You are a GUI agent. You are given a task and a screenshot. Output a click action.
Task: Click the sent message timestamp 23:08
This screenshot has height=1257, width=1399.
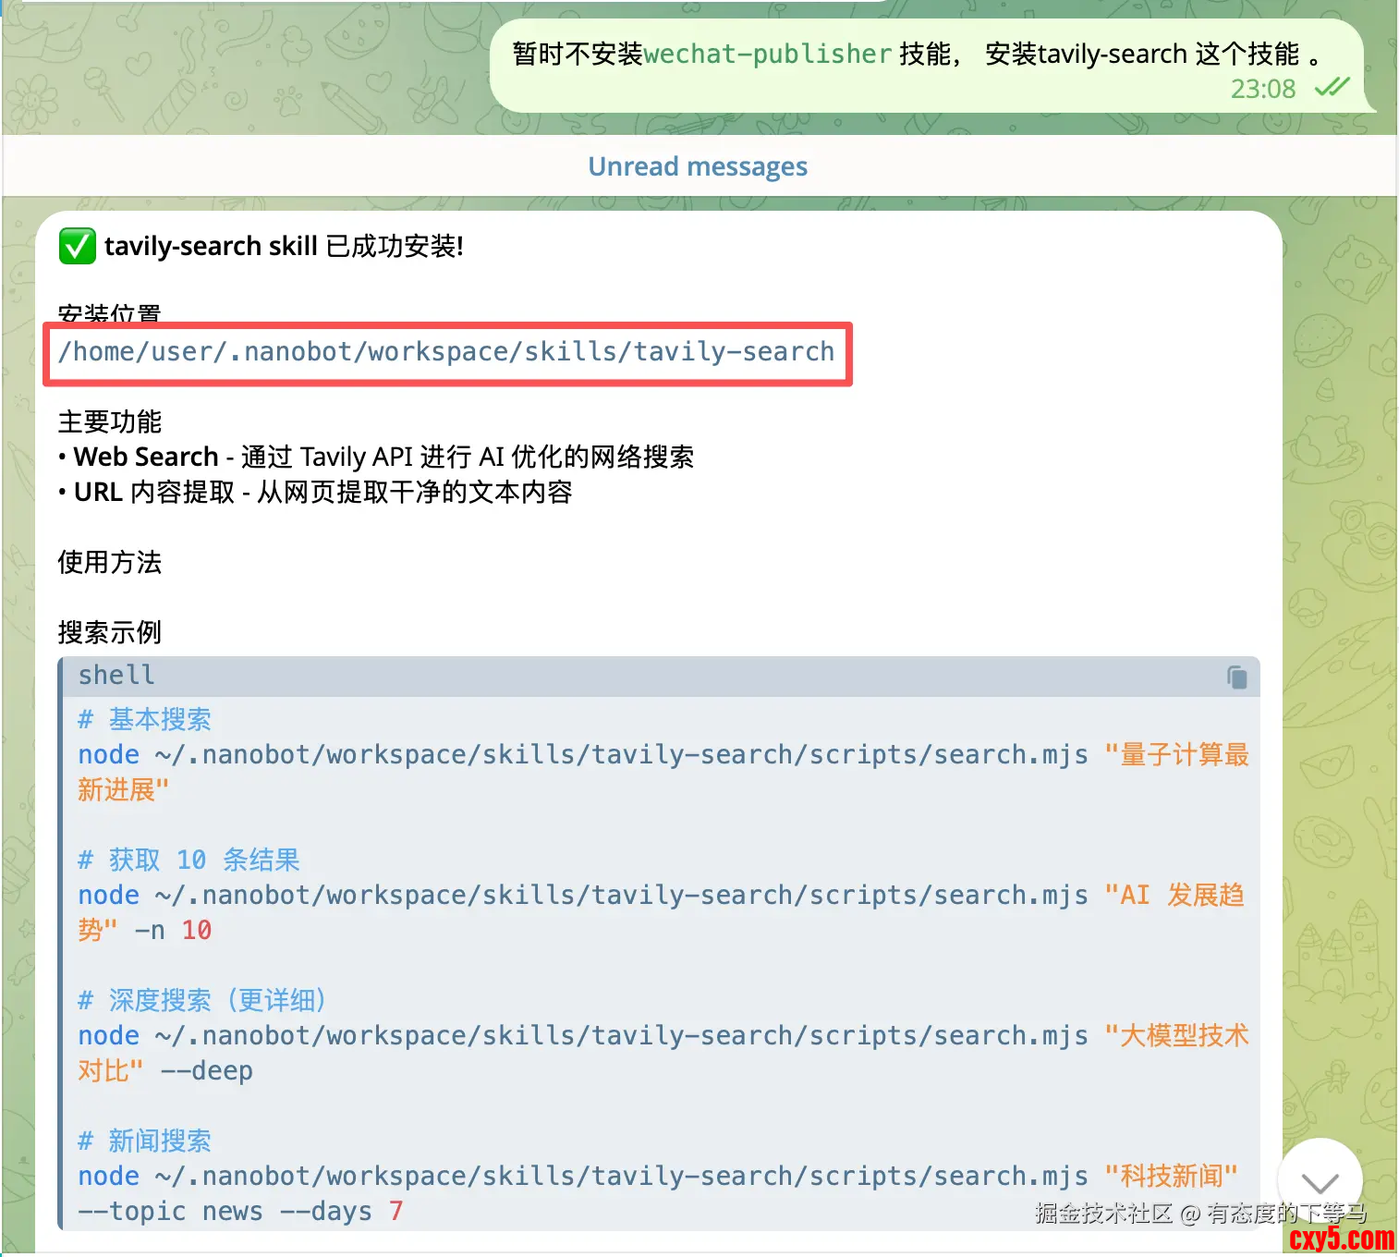coord(1263,89)
